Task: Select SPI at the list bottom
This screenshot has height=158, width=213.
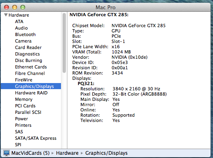Action: point(18,145)
